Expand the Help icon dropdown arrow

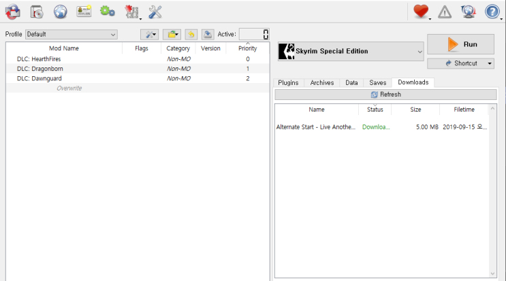point(501,19)
